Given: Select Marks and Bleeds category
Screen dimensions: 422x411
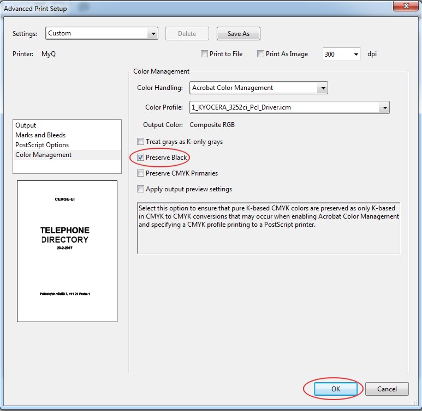Looking at the screenshot, I should pos(40,135).
